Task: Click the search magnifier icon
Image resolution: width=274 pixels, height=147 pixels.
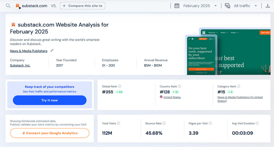Action: click(x=8, y=6)
